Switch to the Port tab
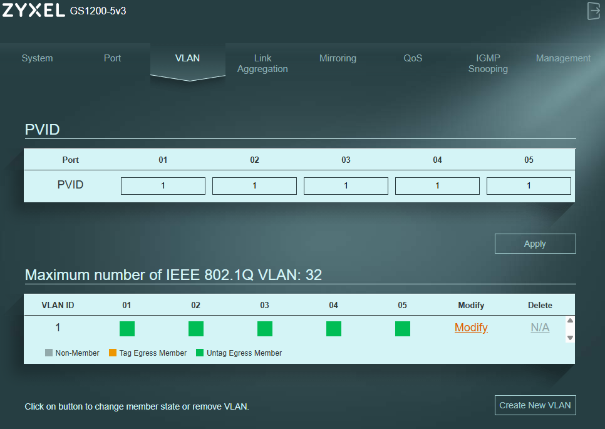Screen dimensions: 605x429 tap(112, 58)
